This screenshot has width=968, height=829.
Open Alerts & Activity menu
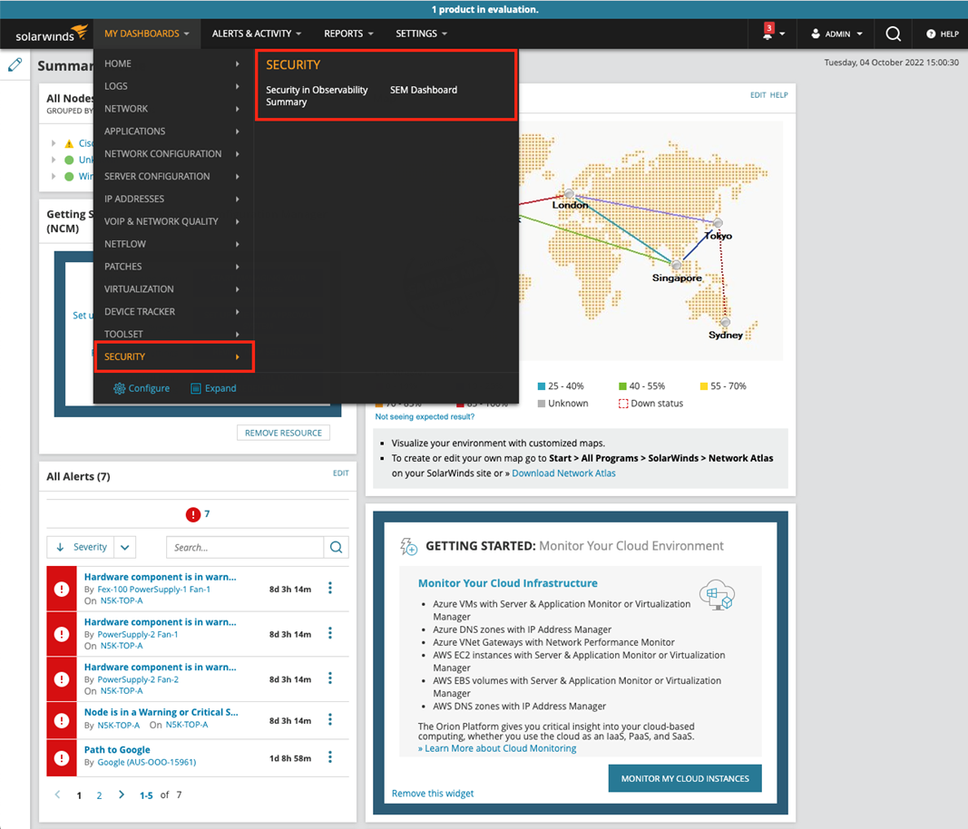tap(256, 34)
